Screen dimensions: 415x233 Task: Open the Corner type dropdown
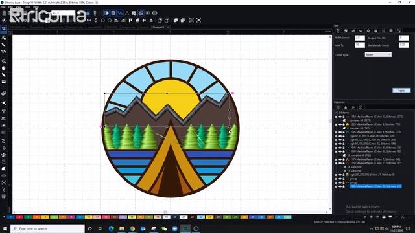click(x=378, y=54)
